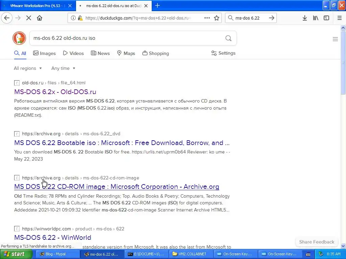Open the MS-DOS 6.22 - WinWorld result
This screenshot has height=259, width=346.
coord(53,237)
